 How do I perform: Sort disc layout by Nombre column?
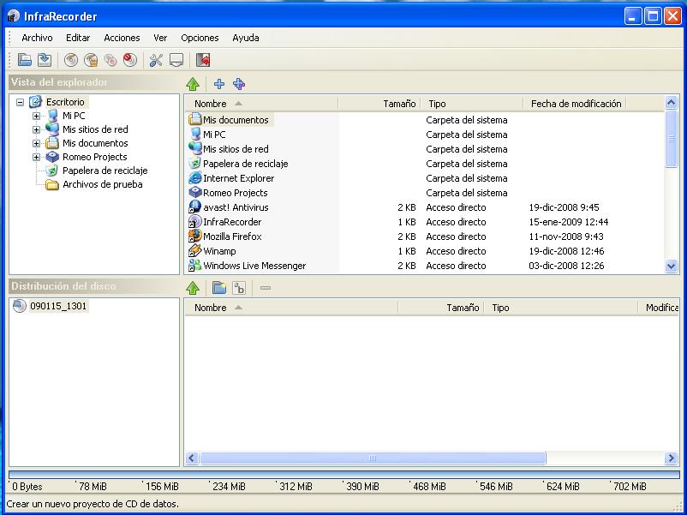pyautogui.click(x=292, y=308)
